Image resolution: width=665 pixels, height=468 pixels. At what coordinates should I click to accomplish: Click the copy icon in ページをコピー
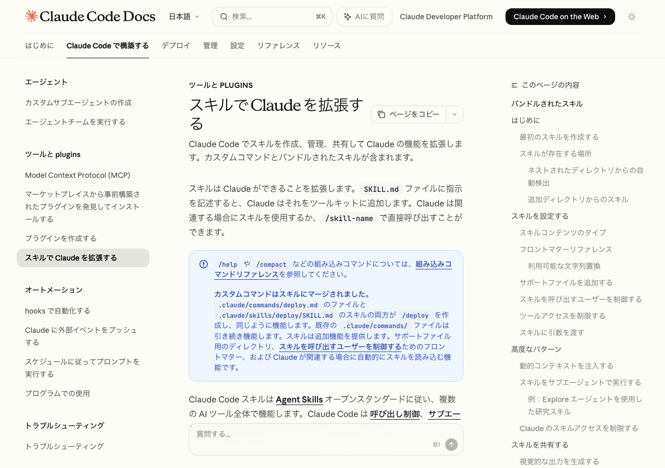tap(381, 114)
